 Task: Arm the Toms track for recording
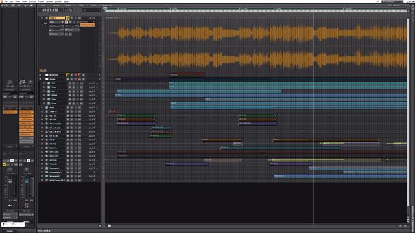78,99
